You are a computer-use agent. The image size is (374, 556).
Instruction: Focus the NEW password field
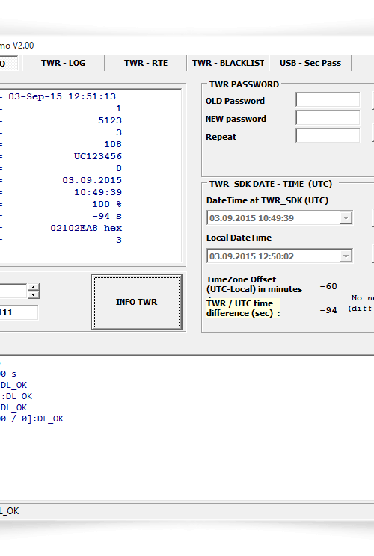click(328, 118)
